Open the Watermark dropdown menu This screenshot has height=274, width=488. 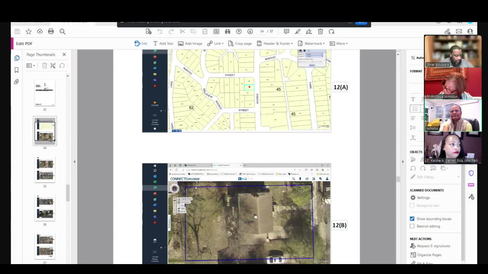pyautogui.click(x=311, y=43)
